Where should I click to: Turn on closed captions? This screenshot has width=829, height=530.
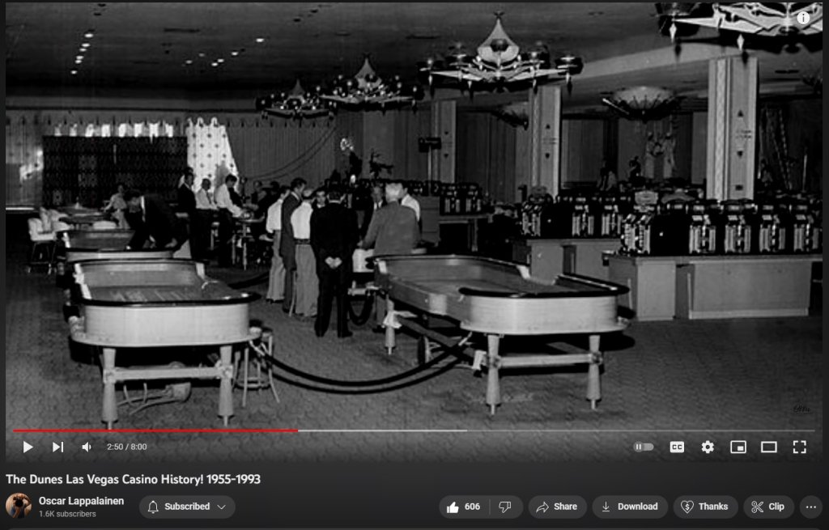(677, 447)
